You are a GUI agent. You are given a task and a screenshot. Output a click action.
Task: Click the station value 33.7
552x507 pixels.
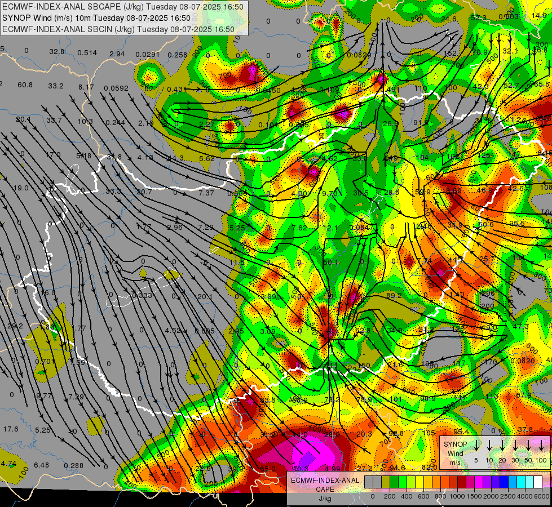click(x=54, y=121)
